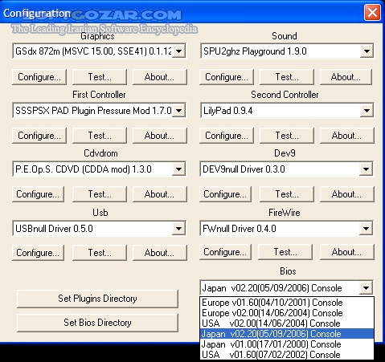Expand the Usb plugin dropdown

[x=178, y=228]
